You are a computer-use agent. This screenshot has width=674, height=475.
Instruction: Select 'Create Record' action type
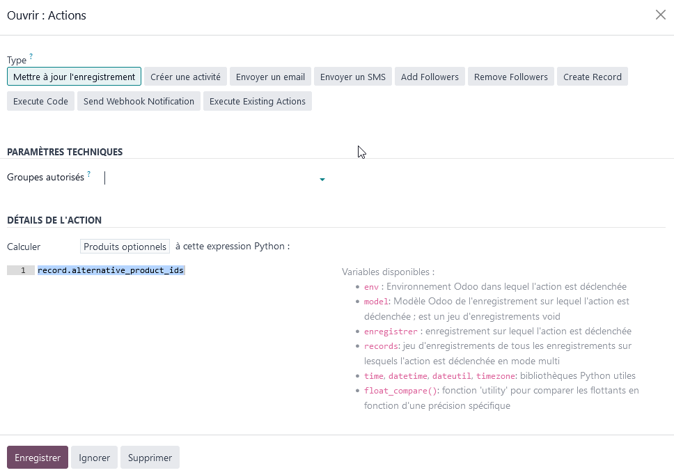593,77
